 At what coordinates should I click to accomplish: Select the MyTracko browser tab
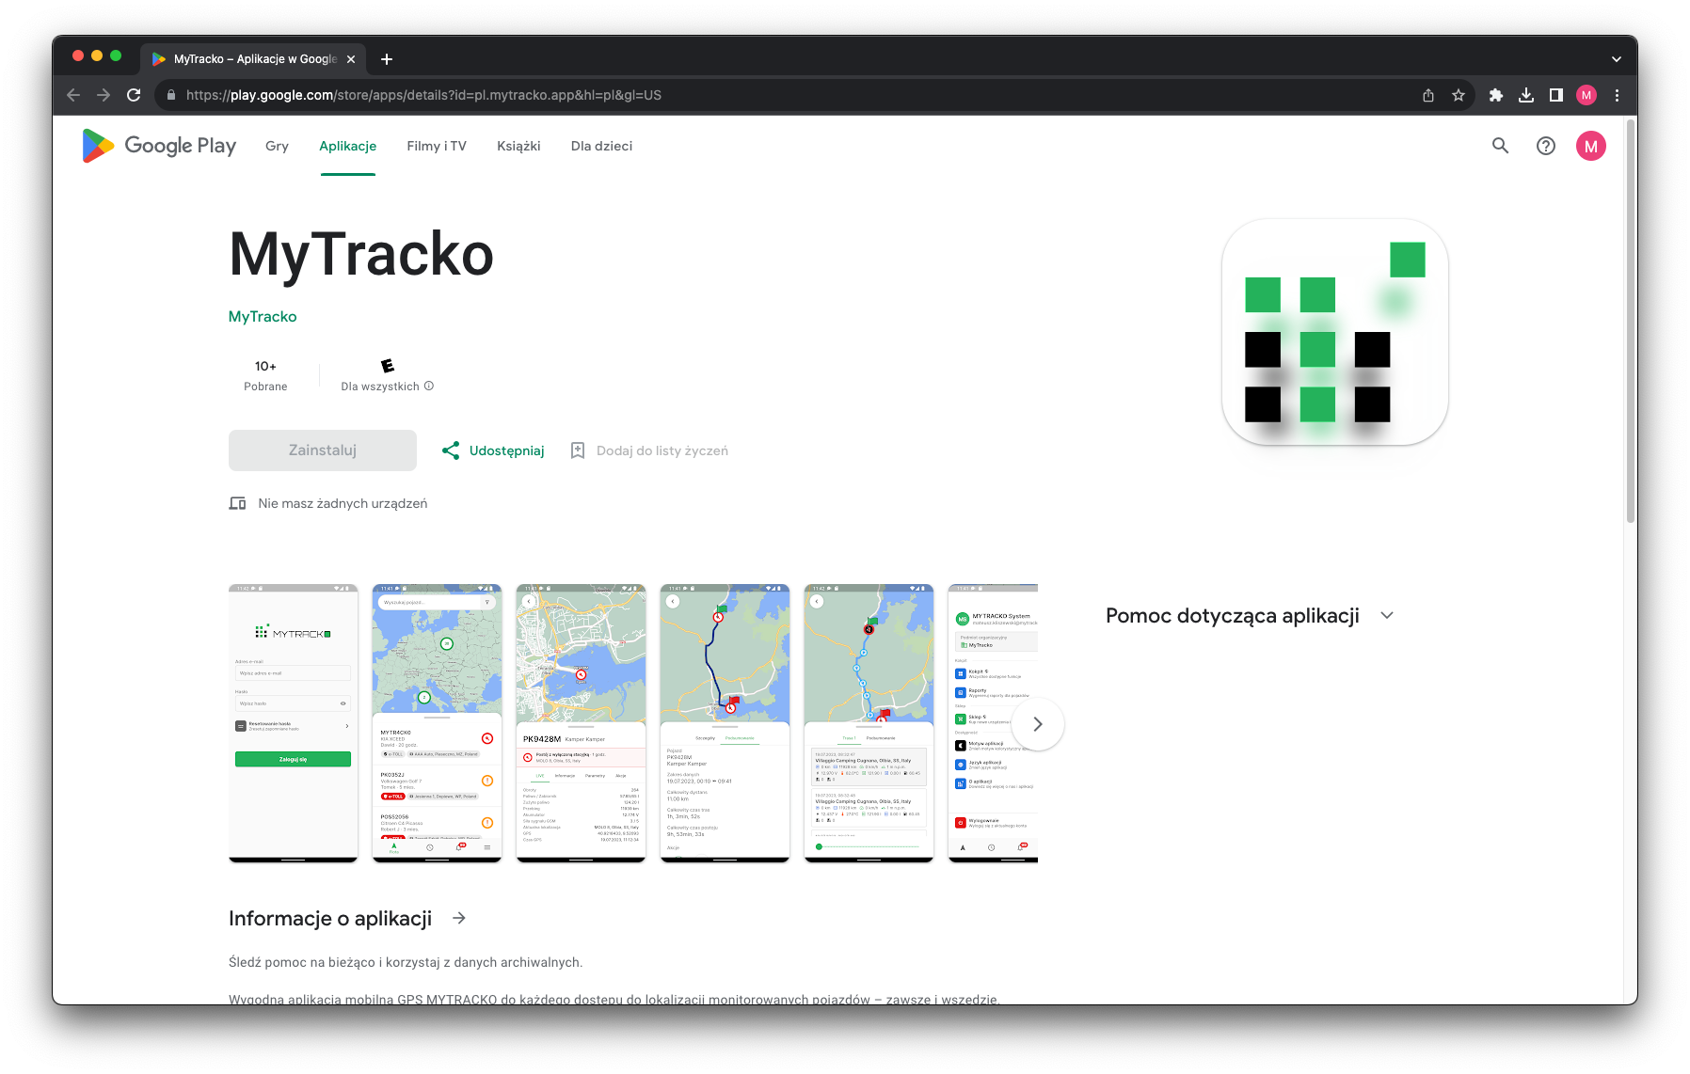252,59
